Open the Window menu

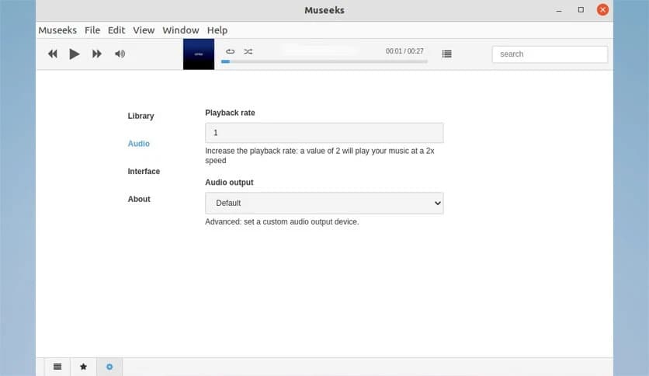(180, 30)
